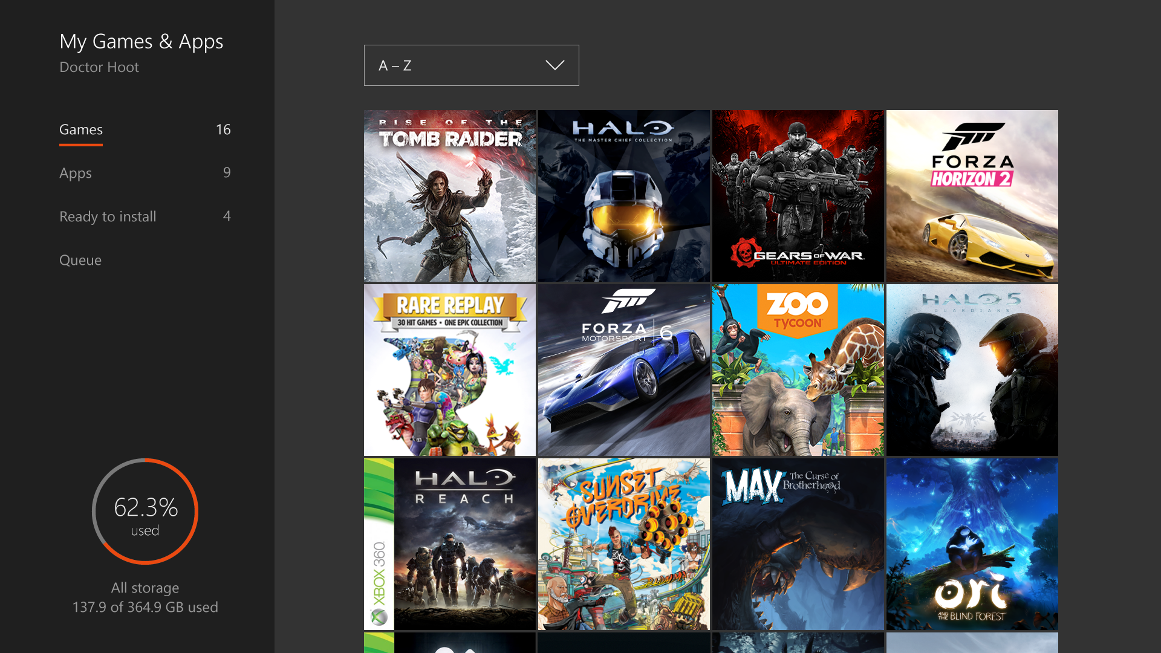Select Forza Motorsport 6
The height and width of the screenshot is (653, 1161).
(x=623, y=370)
